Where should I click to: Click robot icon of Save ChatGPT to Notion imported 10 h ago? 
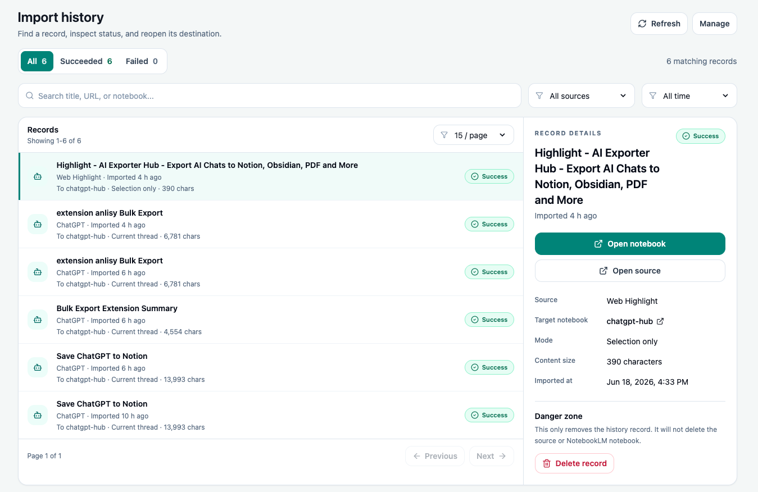[38, 415]
